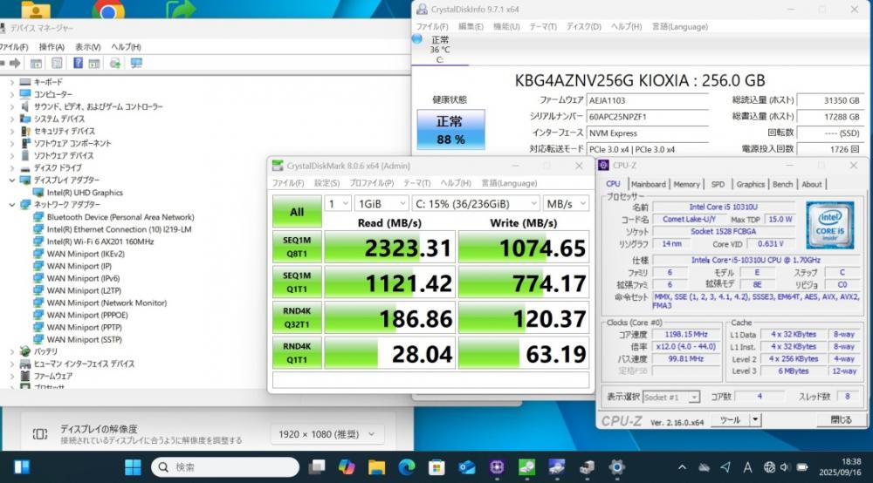Click the update driver toolbar icon
The width and height of the screenshot is (873, 483).
115,64
